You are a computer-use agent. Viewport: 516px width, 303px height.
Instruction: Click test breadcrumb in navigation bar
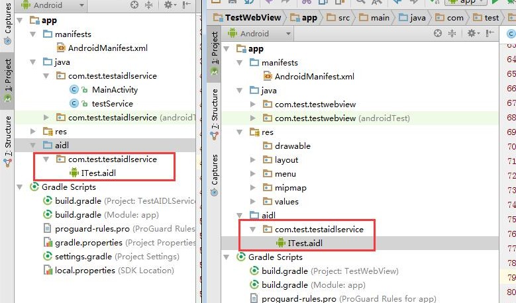tap(486, 17)
